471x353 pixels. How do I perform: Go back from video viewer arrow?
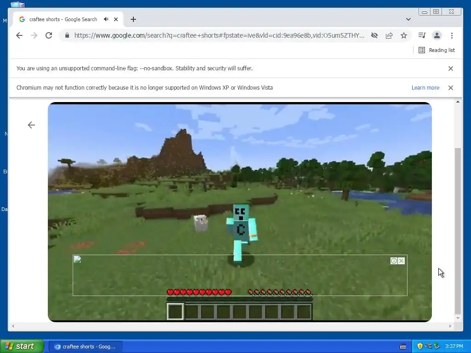[x=31, y=125]
